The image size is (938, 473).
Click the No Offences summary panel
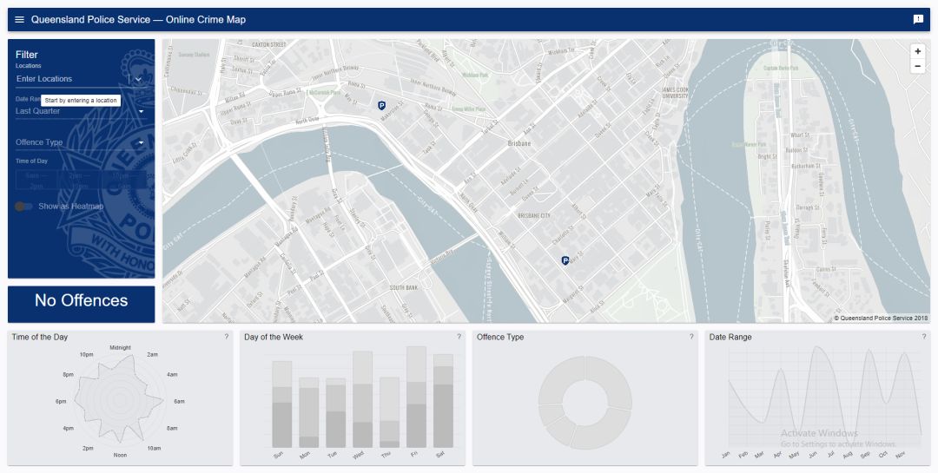82,304
